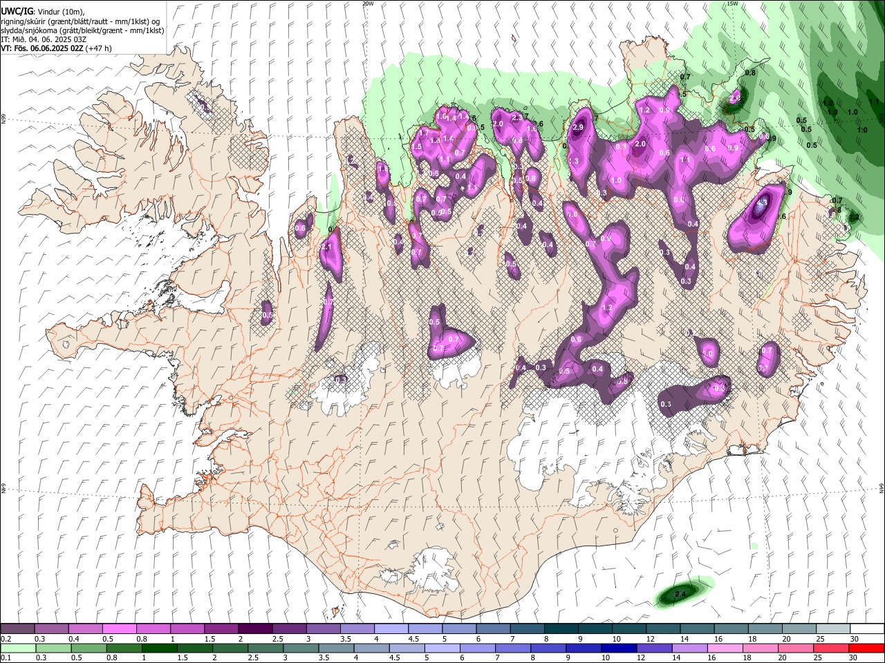Select the 'slydda/snjókoma (grátt/bleikt/grænt' legend line

pyautogui.click(x=82, y=30)
